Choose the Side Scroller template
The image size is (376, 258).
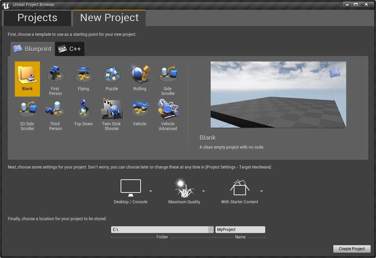click(x=168, y=74)
